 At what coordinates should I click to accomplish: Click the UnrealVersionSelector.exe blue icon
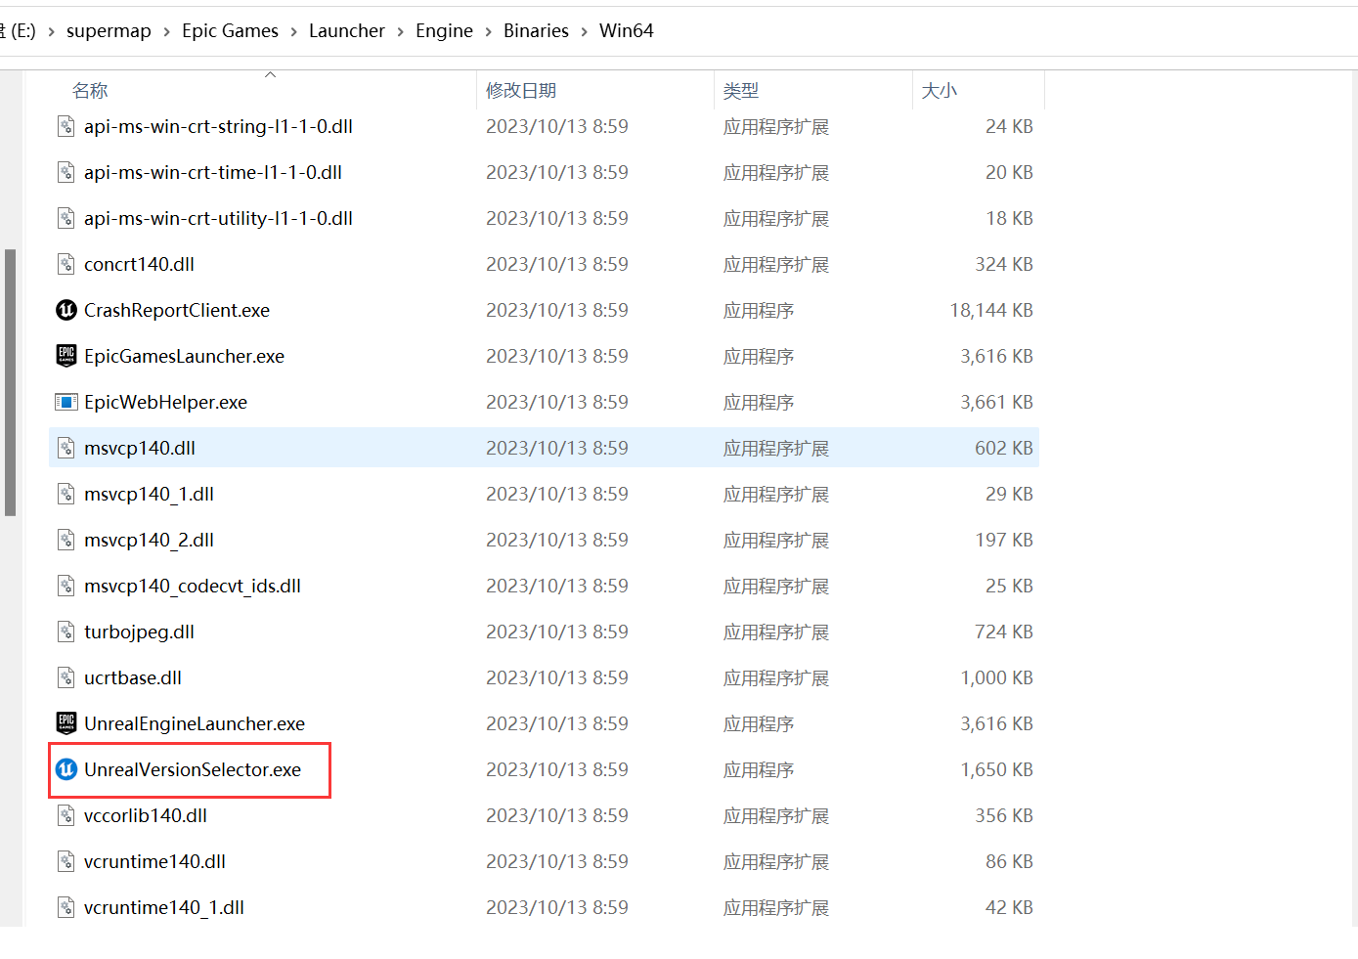[x=66, y=769]
